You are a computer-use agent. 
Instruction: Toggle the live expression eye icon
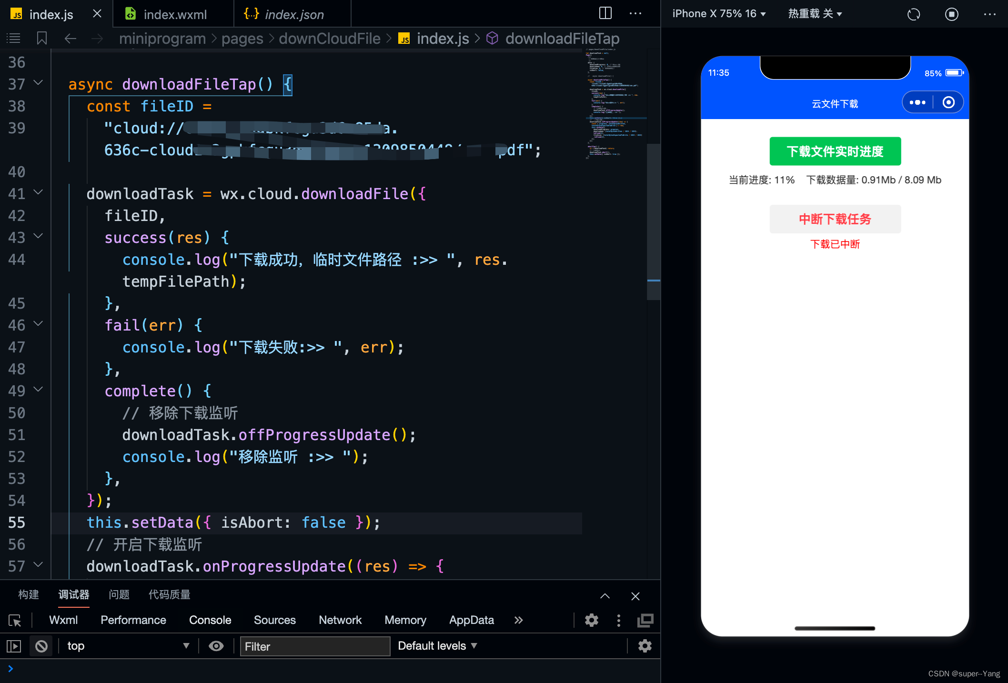(216, 646)
